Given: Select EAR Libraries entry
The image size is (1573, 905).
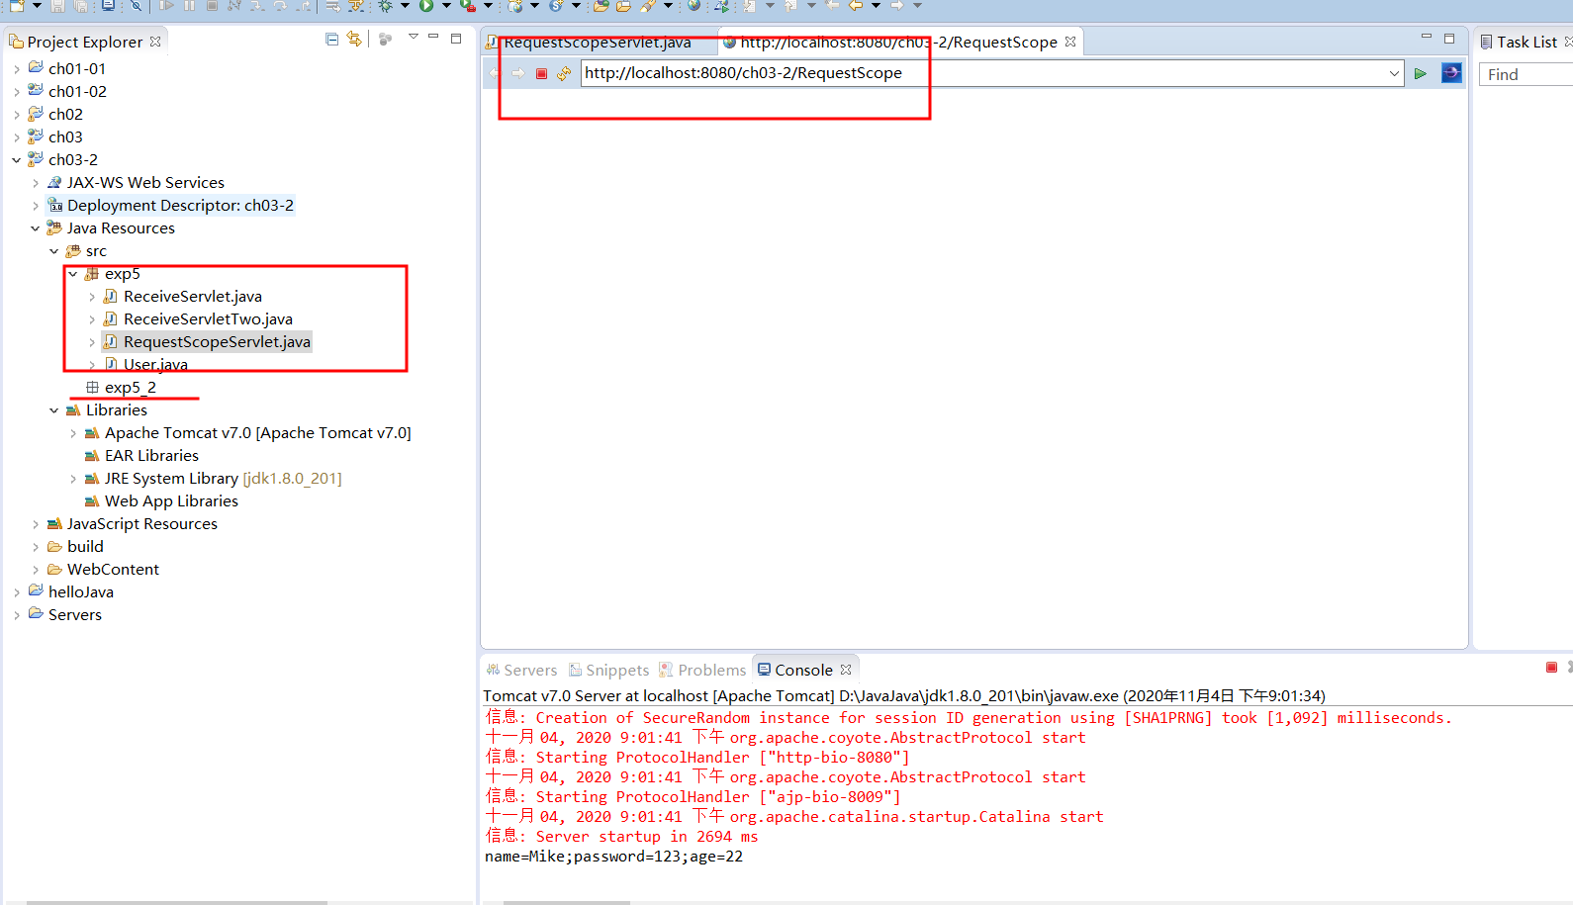Looking at the screenshot, I should 151,455.
